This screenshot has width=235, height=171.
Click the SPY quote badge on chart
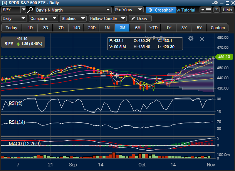point(23,42)
